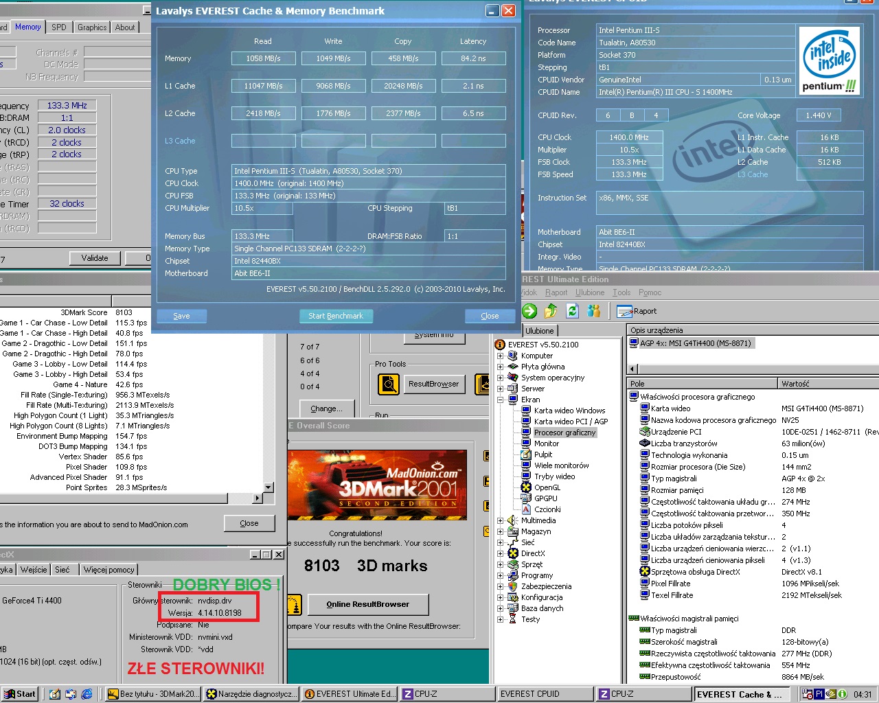
Task: Click the 3DMark ResultBrowser magnifier icon
Action: pos(389,384)
